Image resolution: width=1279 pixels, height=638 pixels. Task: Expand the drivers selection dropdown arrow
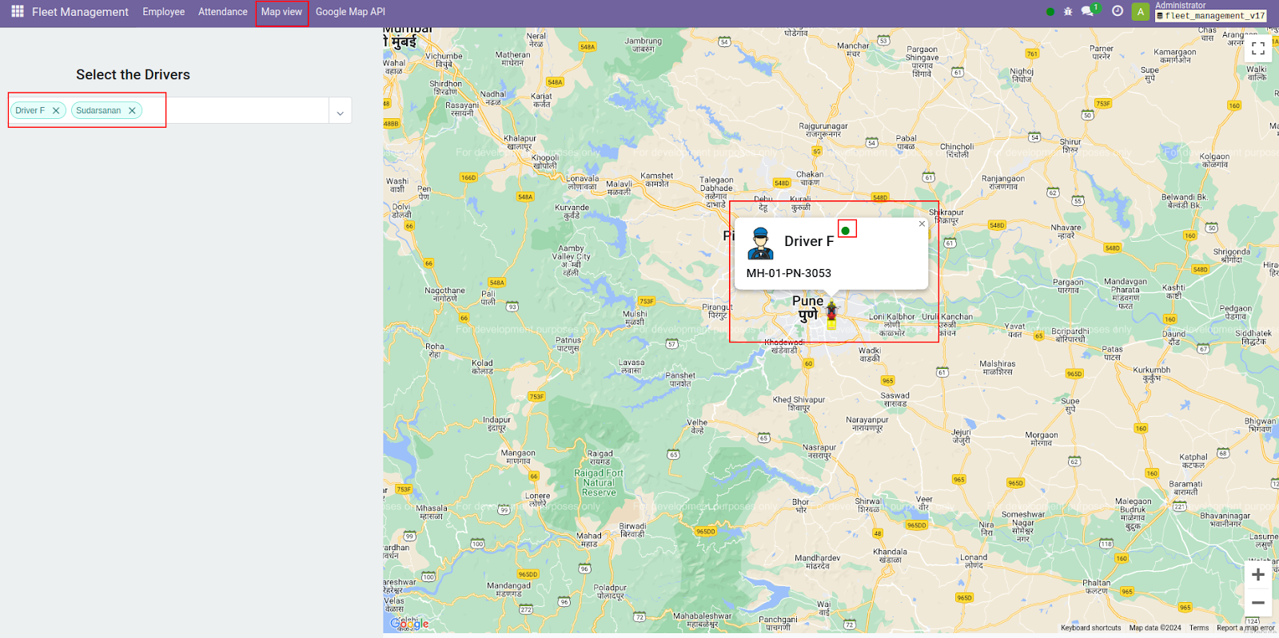click(x=340, y=113)
